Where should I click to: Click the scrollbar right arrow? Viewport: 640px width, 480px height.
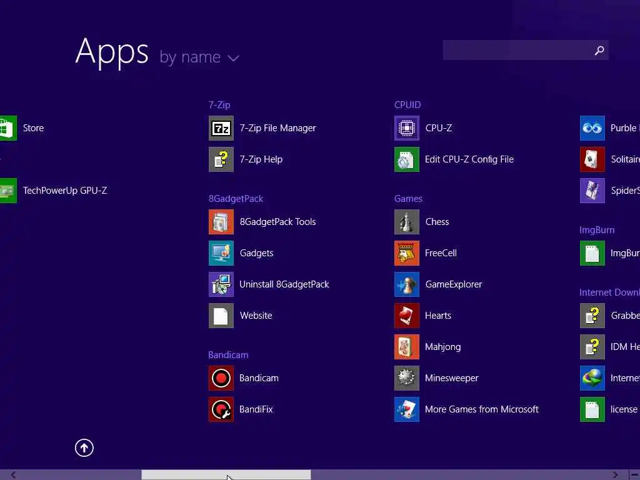pos(615,475)
